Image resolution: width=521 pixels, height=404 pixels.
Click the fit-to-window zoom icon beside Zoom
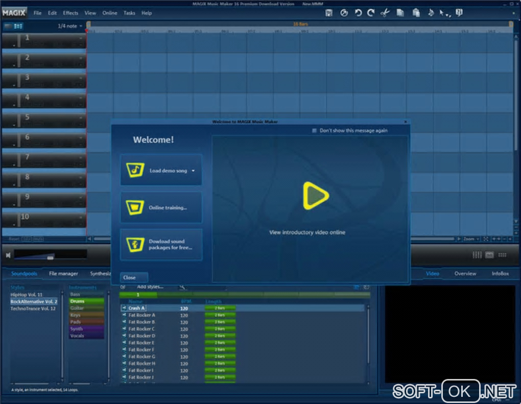click(x=485, y=239)
